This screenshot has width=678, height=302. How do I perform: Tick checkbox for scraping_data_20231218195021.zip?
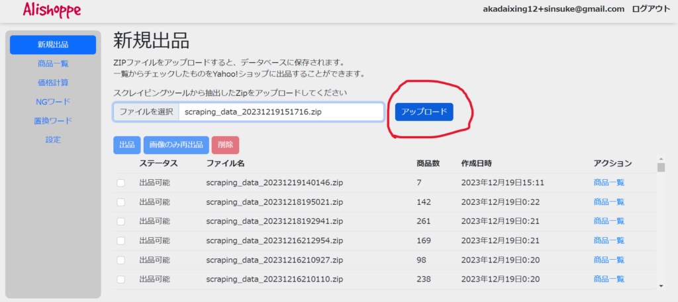tap(121, 202)
